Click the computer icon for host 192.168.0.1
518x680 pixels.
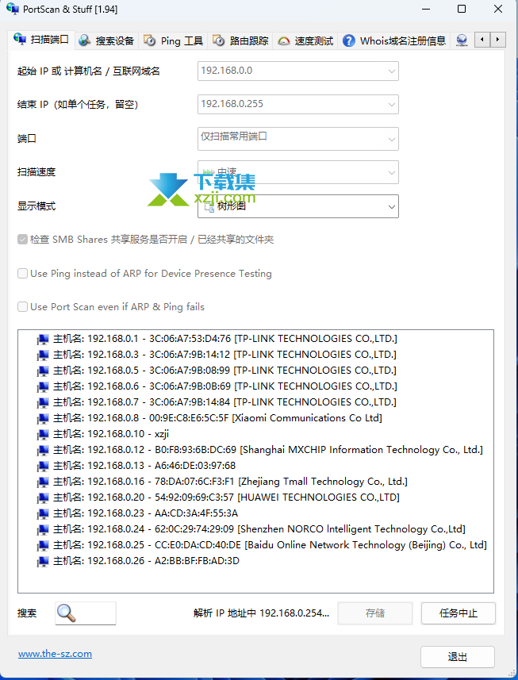(43, 339)
